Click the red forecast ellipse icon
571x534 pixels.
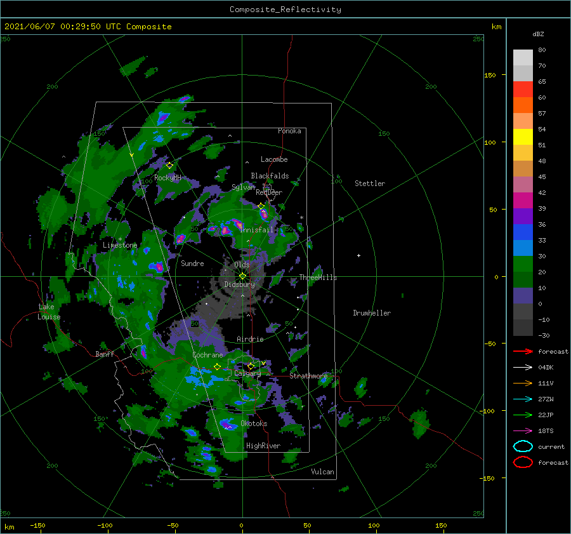pyautogui.click(x=523, y=462)
